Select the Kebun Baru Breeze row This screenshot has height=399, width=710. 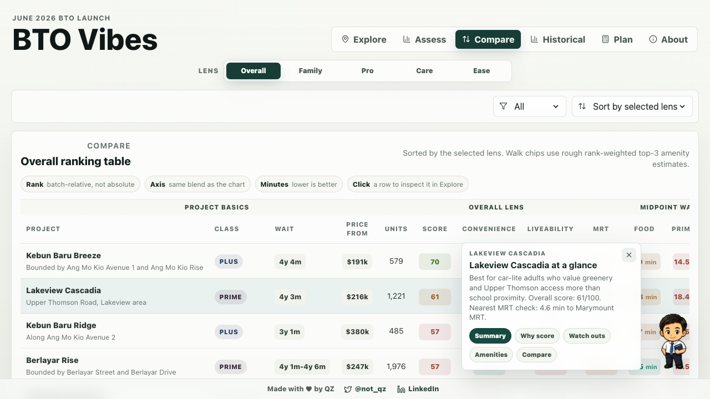point(355,261)
